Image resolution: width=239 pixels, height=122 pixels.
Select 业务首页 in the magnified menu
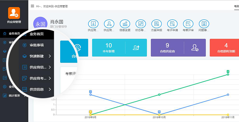pos(37,34)
